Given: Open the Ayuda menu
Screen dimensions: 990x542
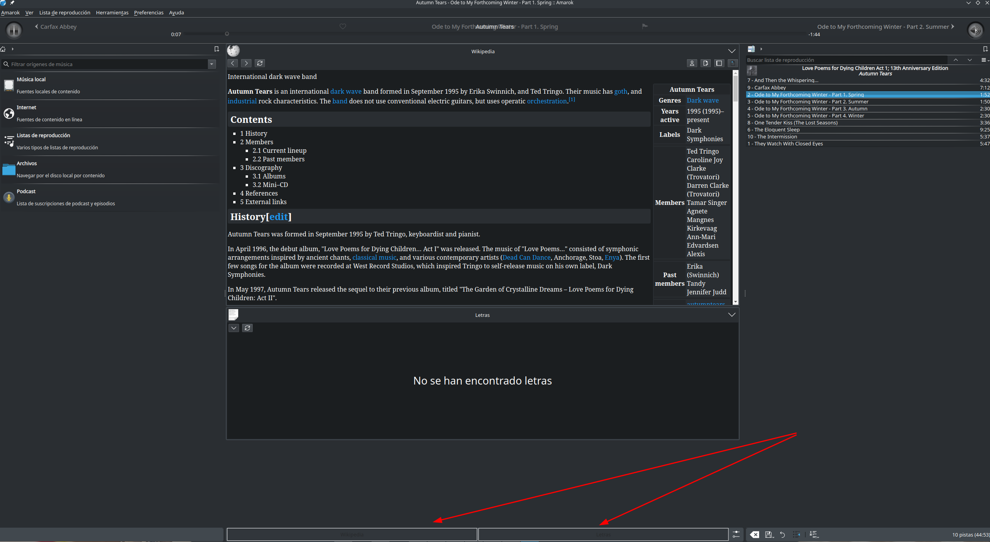Looking at the screenshot, I should tap(176, 12).
